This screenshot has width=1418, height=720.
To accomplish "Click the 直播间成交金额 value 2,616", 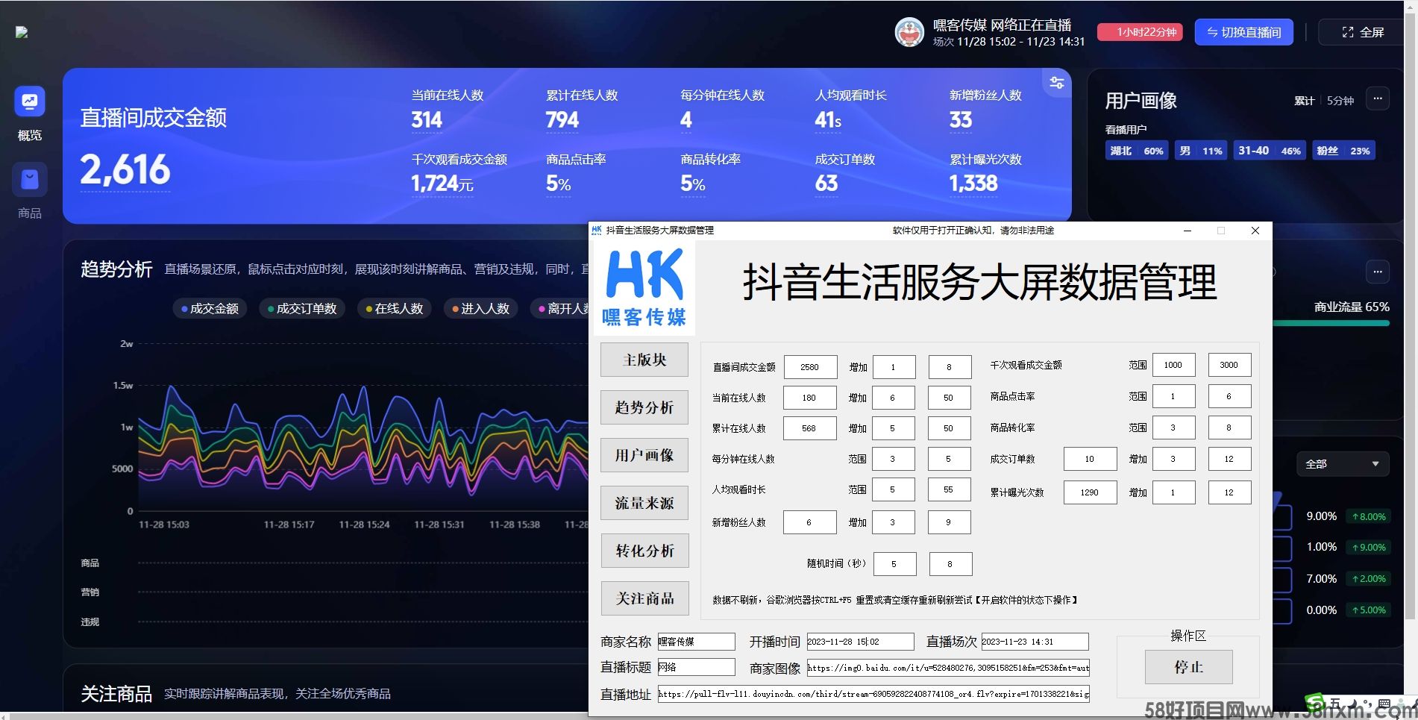I will coord(125,169).
